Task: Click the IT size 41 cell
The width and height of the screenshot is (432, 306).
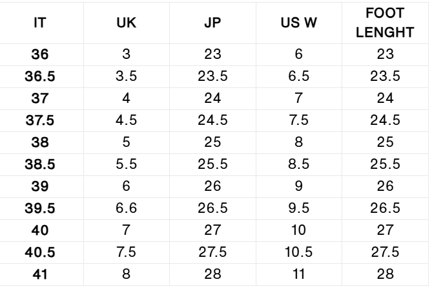Action: (x=39, y=274)
